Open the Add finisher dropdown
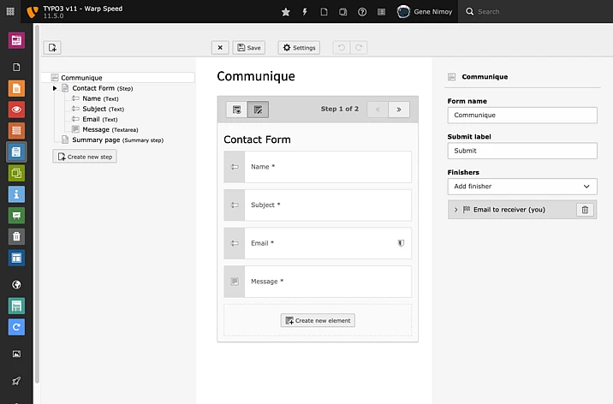613x404 pixels. click(522, 186)
